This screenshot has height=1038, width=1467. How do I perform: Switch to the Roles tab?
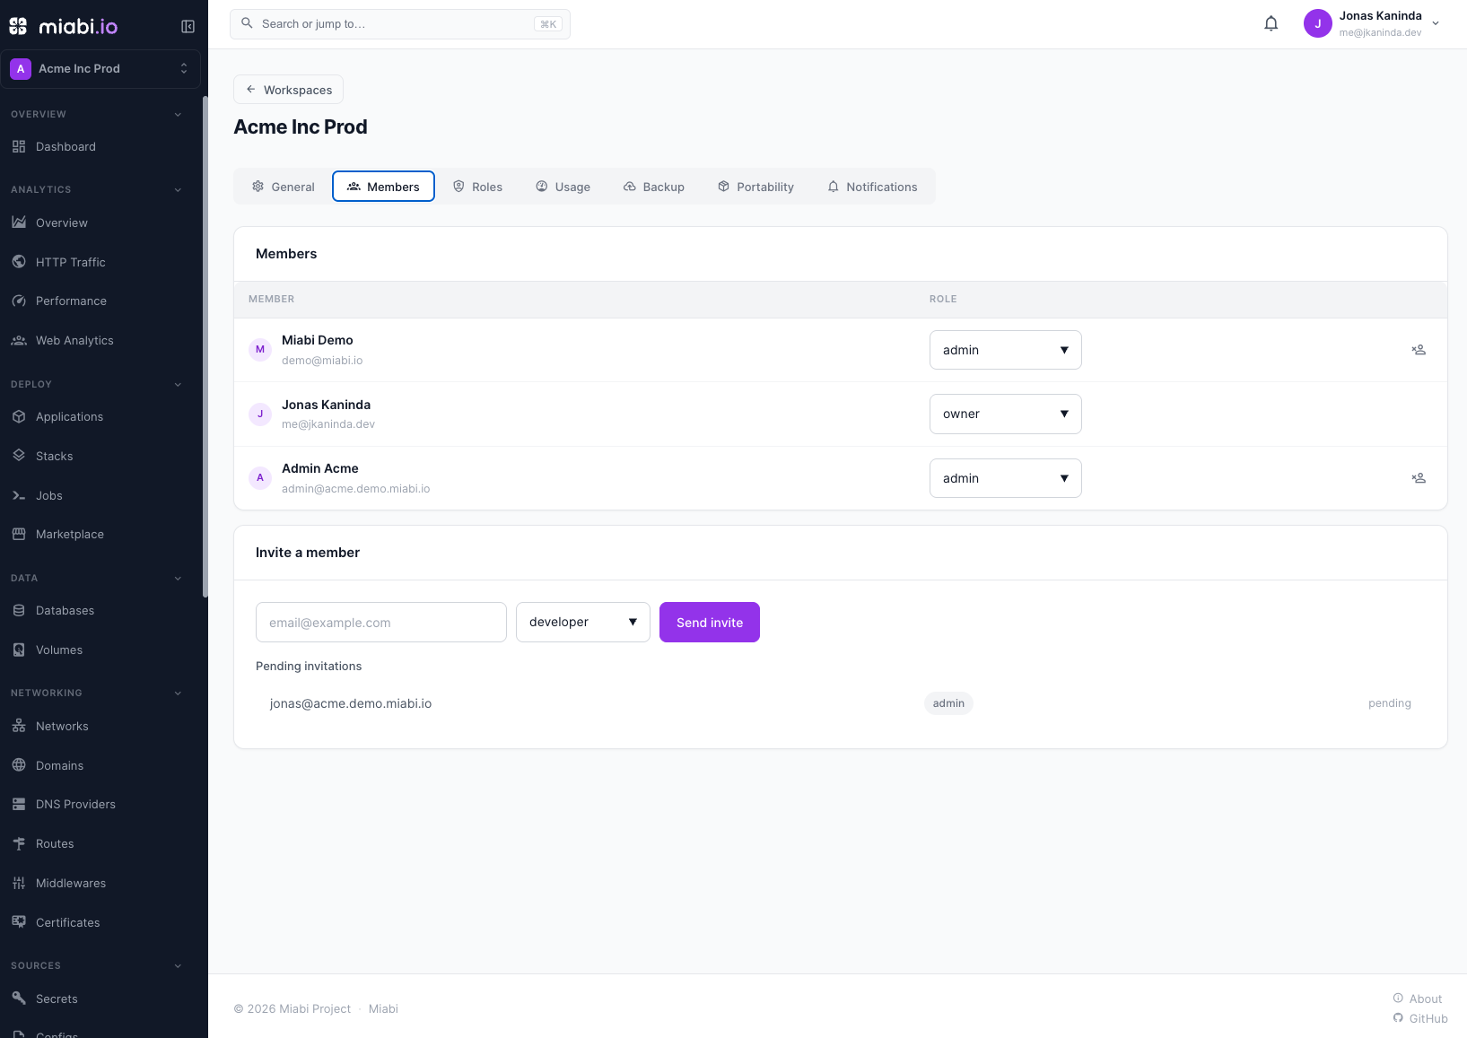pos(478,187)
